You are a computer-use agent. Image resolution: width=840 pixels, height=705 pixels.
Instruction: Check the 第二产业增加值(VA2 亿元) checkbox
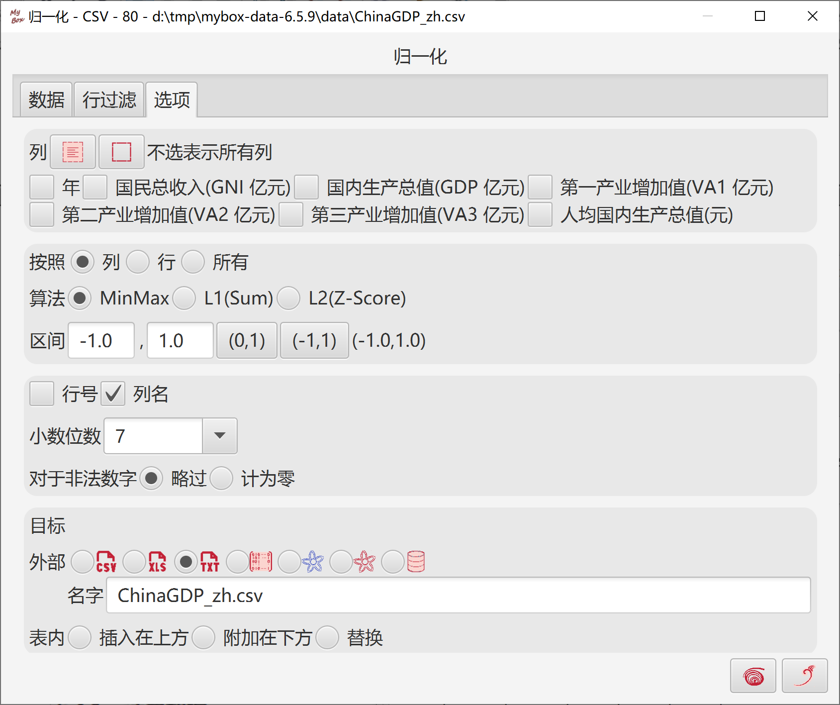click(42, 214)
